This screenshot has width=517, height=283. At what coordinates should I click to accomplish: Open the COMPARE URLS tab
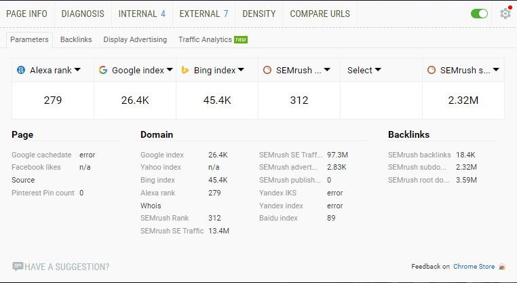point(320,14)
